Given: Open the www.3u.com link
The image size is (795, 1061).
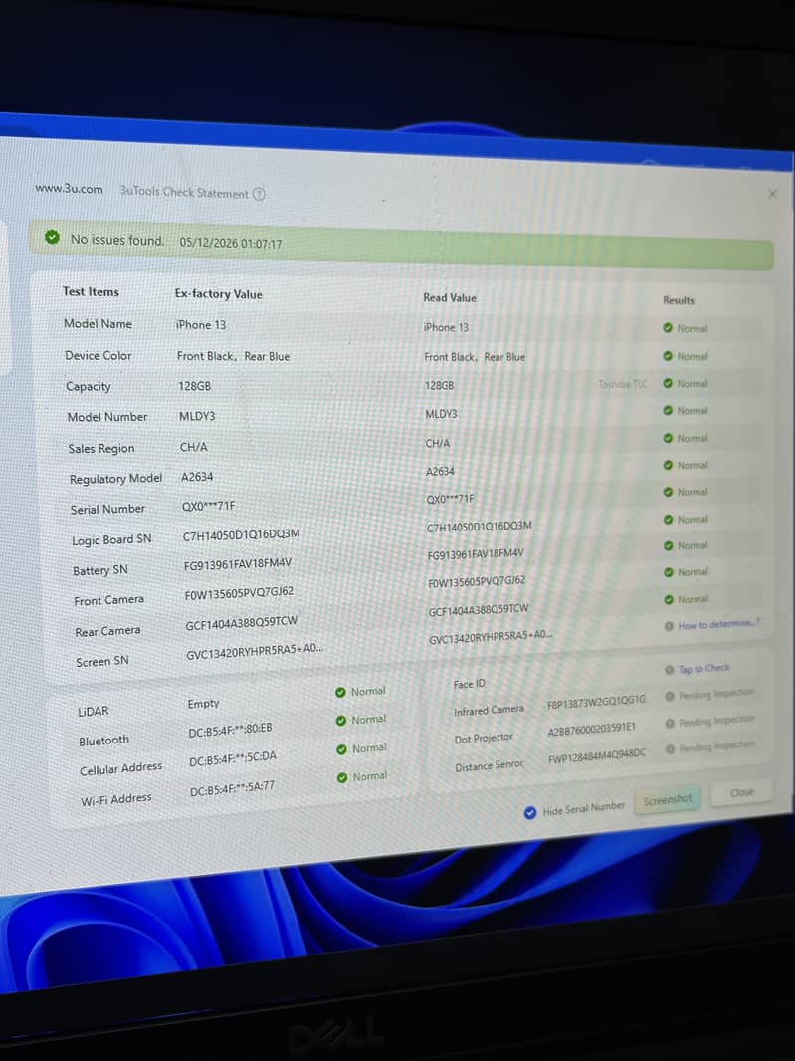Looking at the screenshot, I should point(69,189).
